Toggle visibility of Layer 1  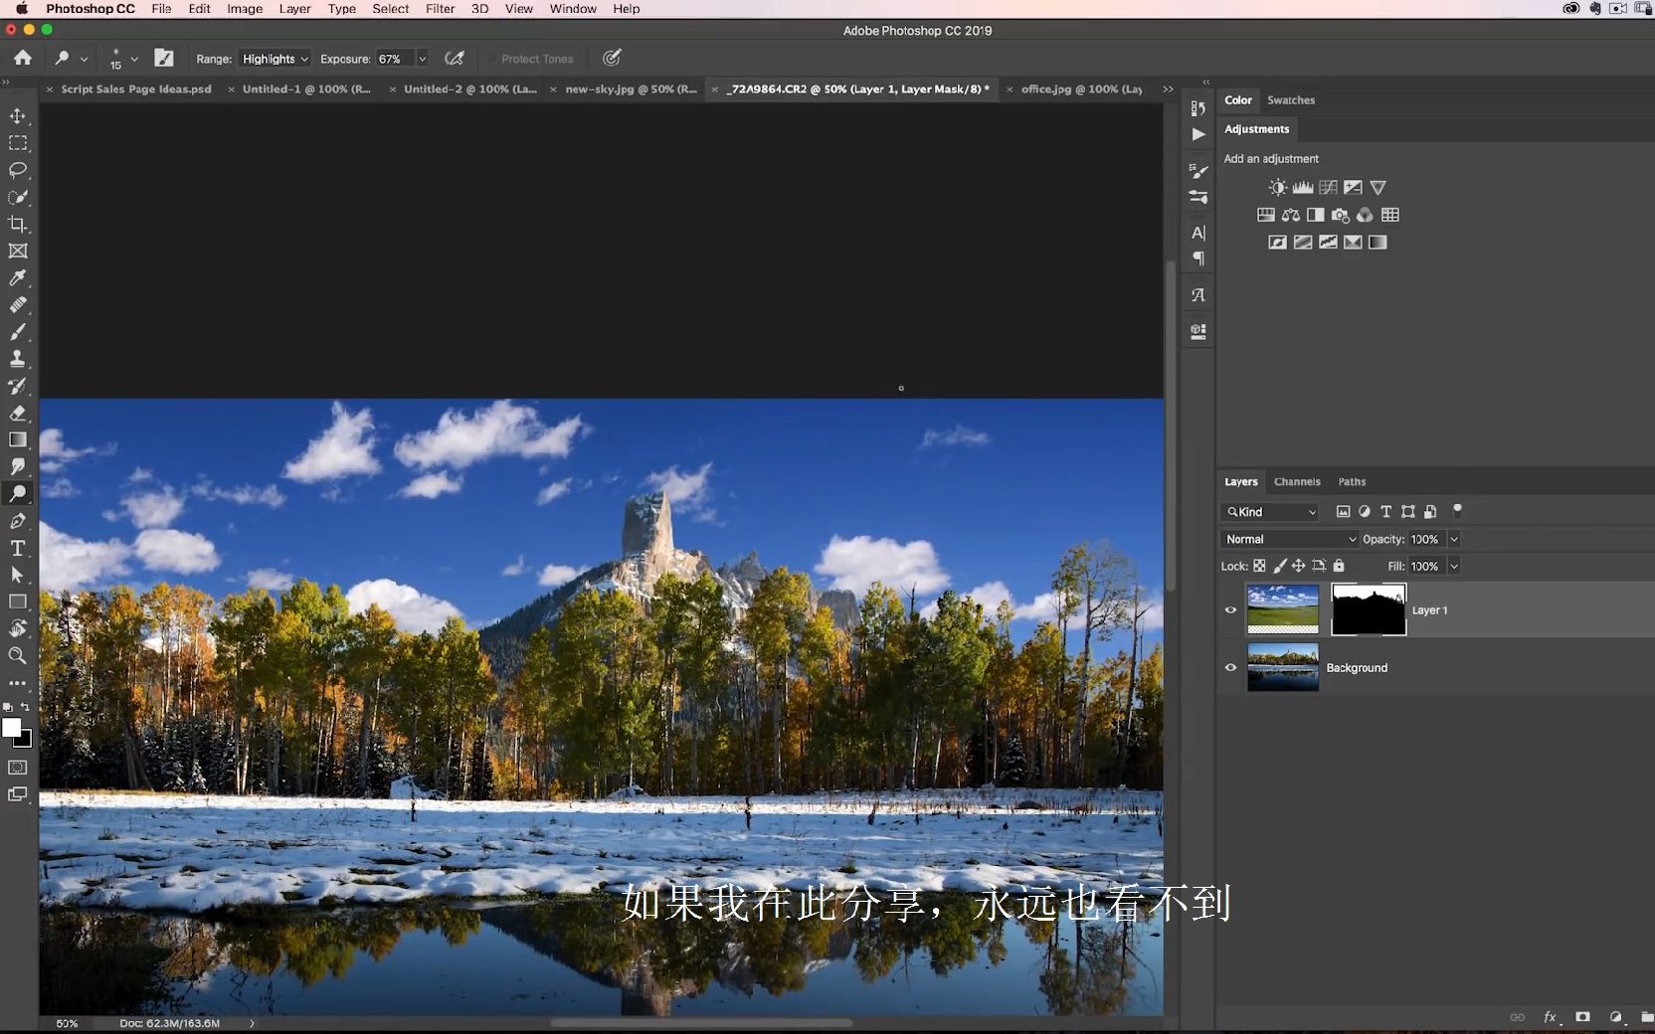[x=1230, y=609]
